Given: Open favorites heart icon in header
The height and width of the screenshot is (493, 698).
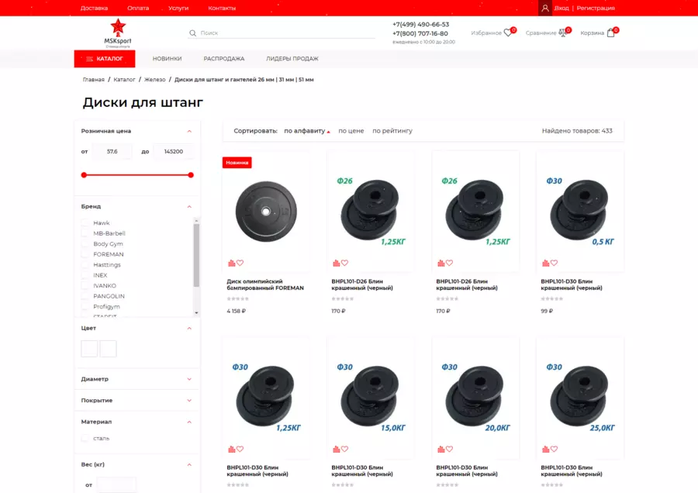Looking at the screenshot, I should pos(508,33).
